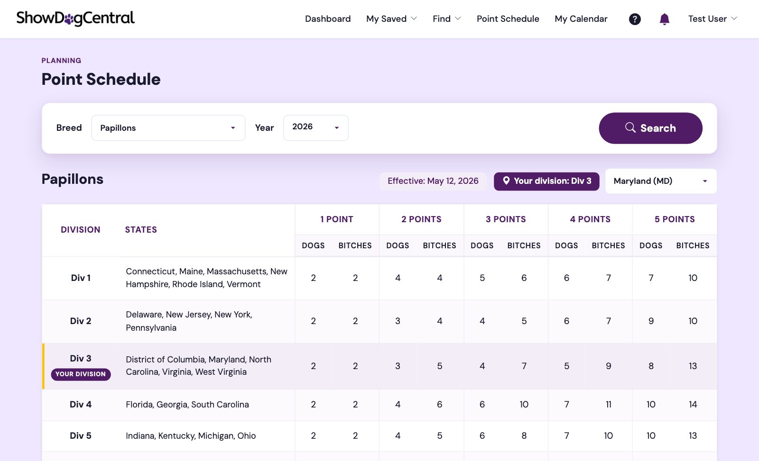Viewport: 759px width, 461px height.
Task: Click the Effective: May 12, 2026 label
Action: (433, 181)
